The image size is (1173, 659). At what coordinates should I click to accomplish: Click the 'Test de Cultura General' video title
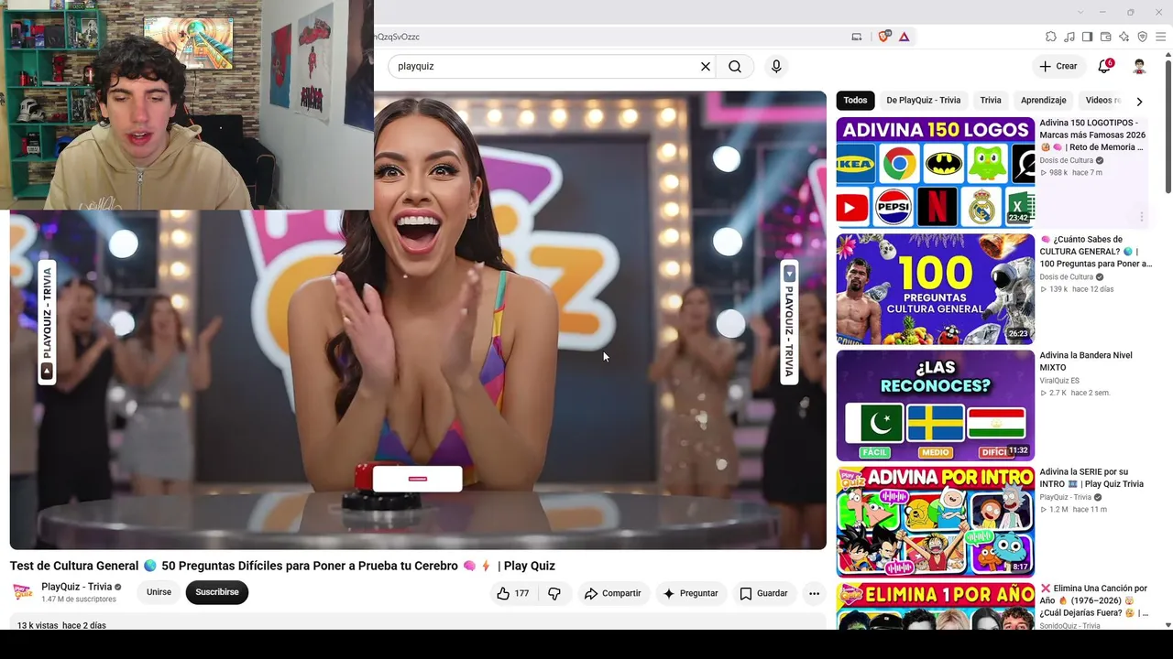(282, 566)
